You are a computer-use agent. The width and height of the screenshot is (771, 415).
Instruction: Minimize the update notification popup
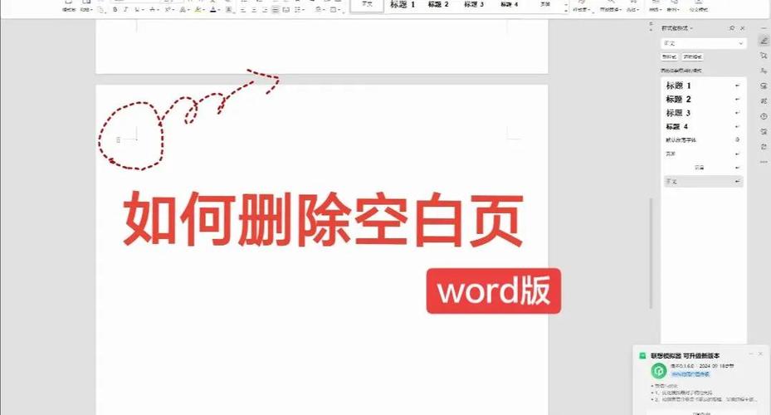pyautogui.click(x=751, y=354)
